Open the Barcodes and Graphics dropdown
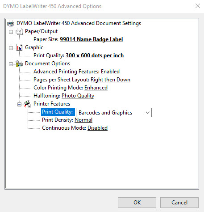This screenshot has height=212, width=204. (x=114, y=113)
